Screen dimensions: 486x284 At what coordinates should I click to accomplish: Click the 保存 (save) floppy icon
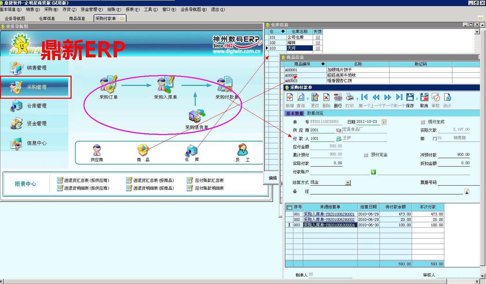[410, 97]
